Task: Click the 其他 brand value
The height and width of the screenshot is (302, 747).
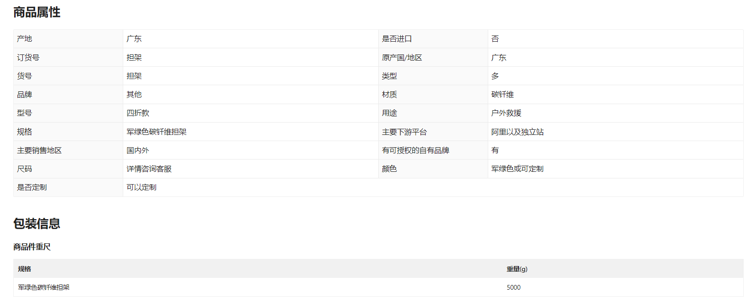Action: coord(134,95)
